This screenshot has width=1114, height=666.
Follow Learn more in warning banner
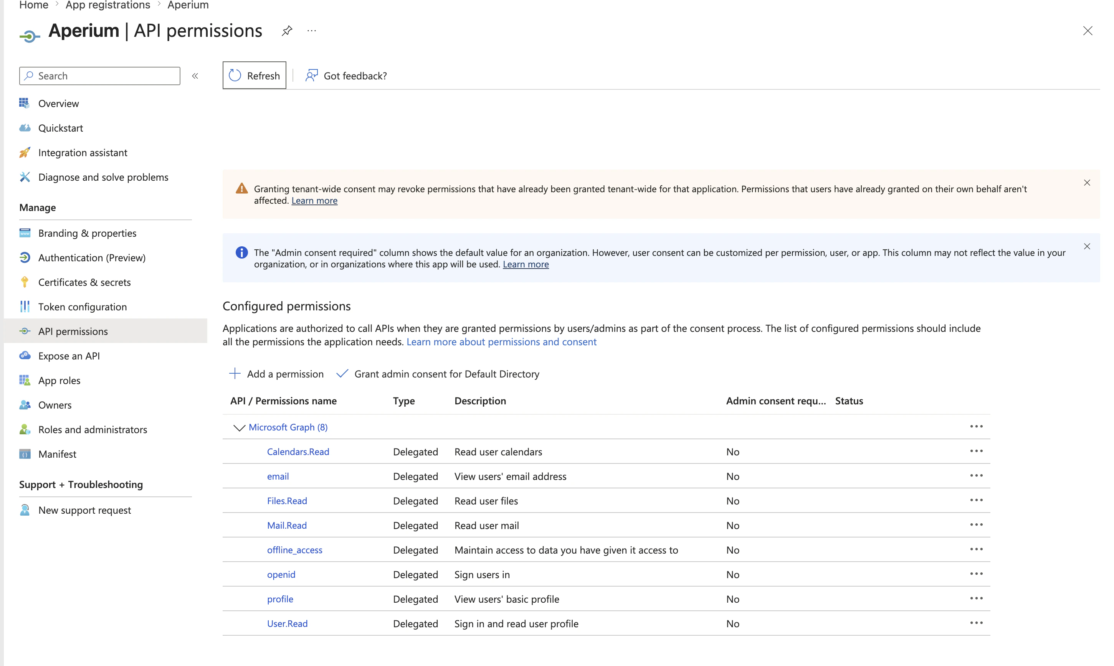tap(314, 201)
